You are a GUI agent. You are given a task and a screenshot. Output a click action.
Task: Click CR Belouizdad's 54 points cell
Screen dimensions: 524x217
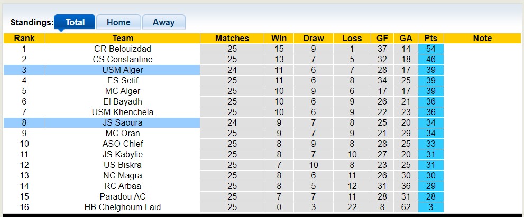click(430, 49)
